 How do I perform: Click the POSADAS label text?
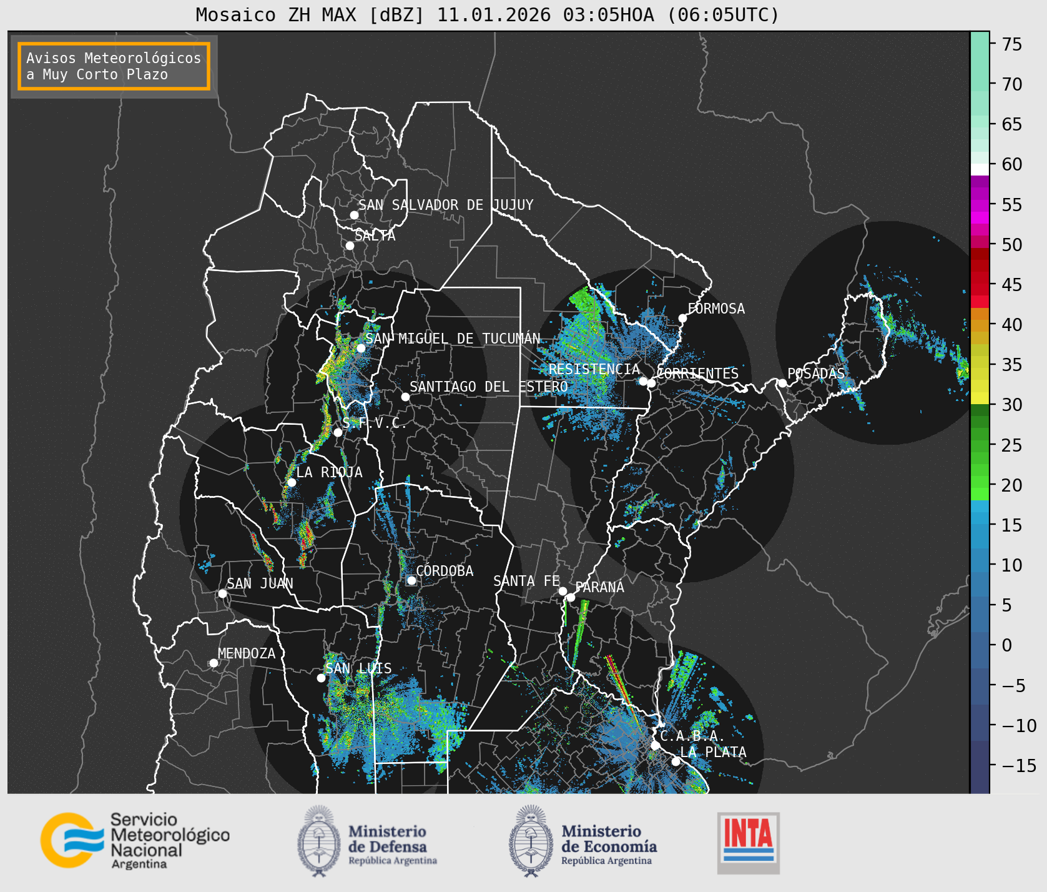(x=816, y=374)
